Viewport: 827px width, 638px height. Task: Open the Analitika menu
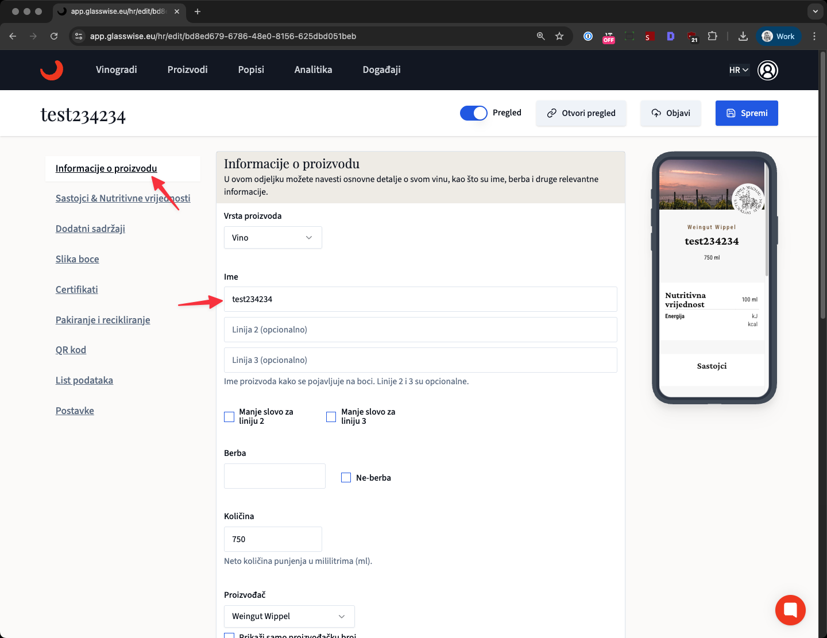(314, 69)
